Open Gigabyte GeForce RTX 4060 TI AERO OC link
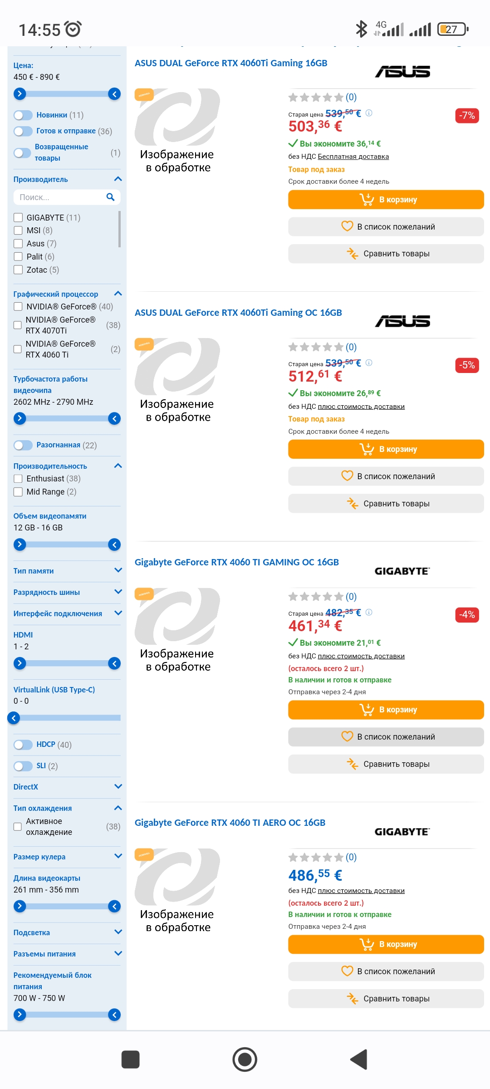 [230, 823]
